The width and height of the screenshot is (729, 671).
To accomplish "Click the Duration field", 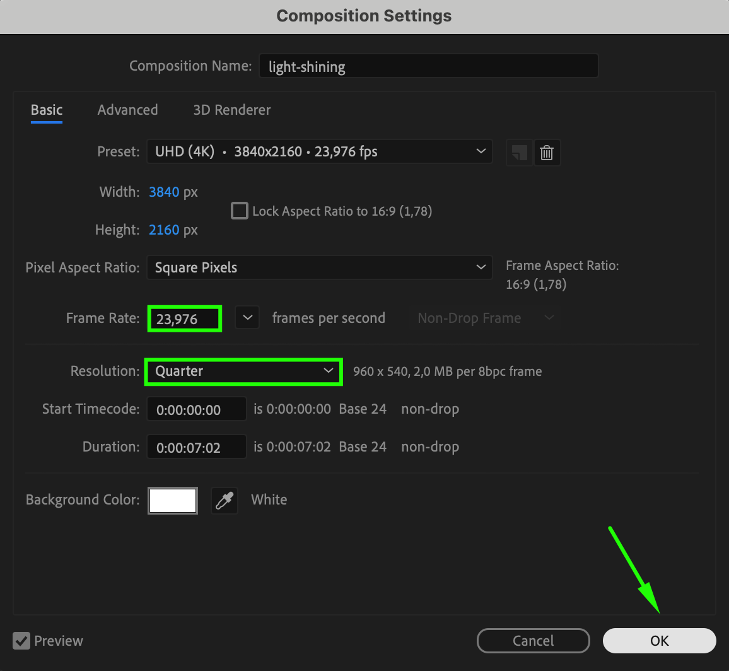I will pyautogui.click(x=196, y=447).
